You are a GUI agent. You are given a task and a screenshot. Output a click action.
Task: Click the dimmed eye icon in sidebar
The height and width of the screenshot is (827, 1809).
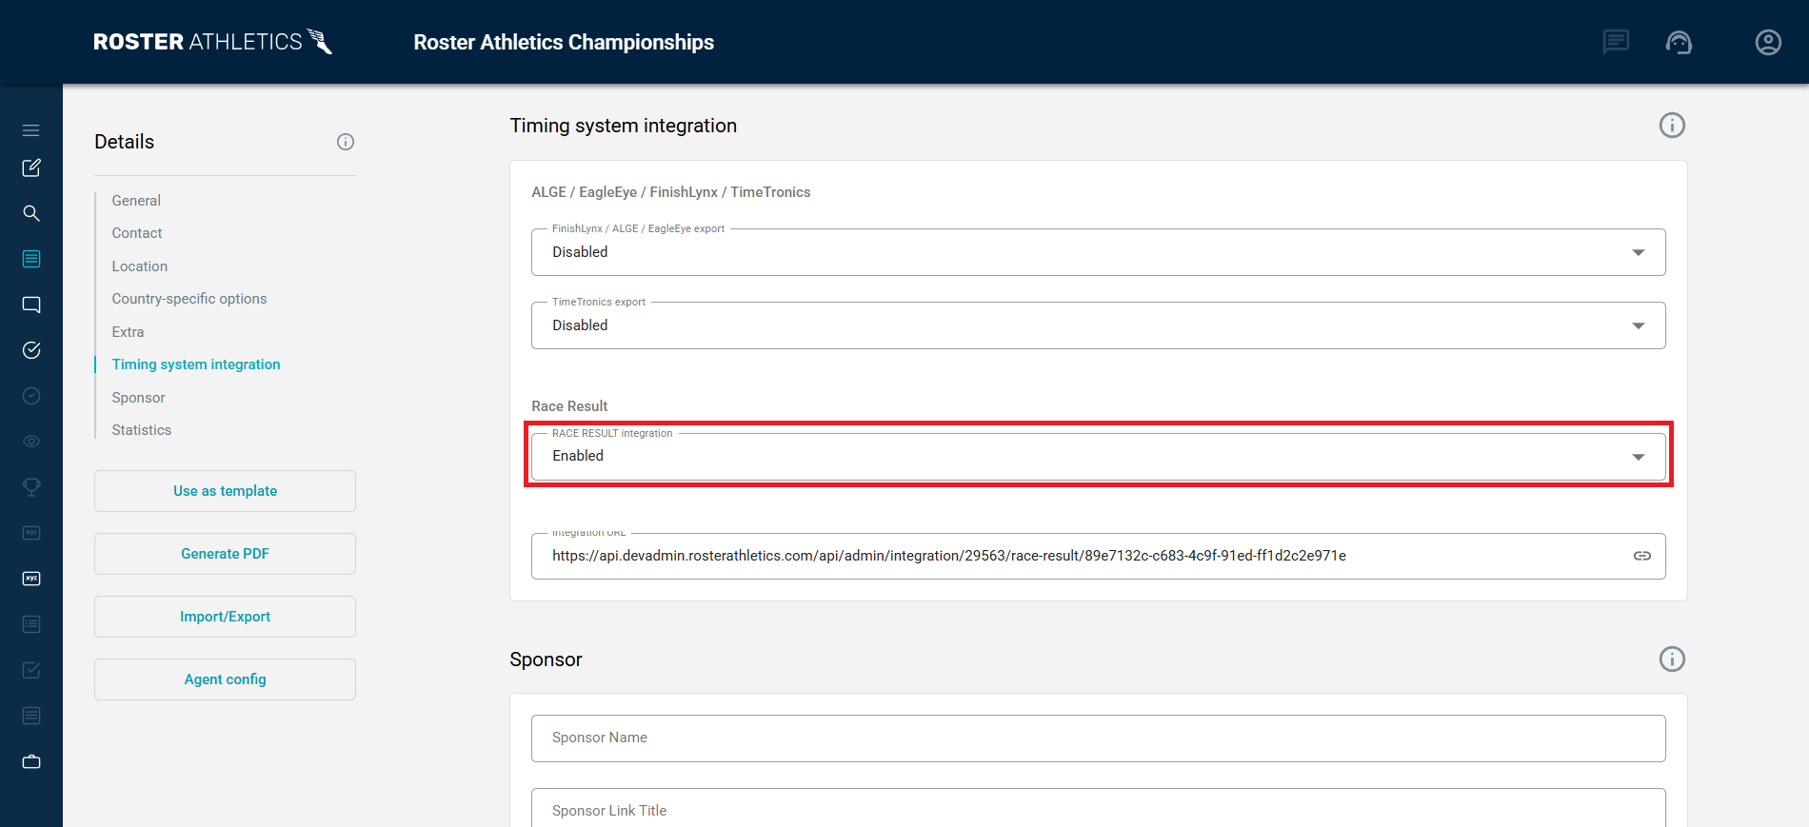(x=31, y=442)
